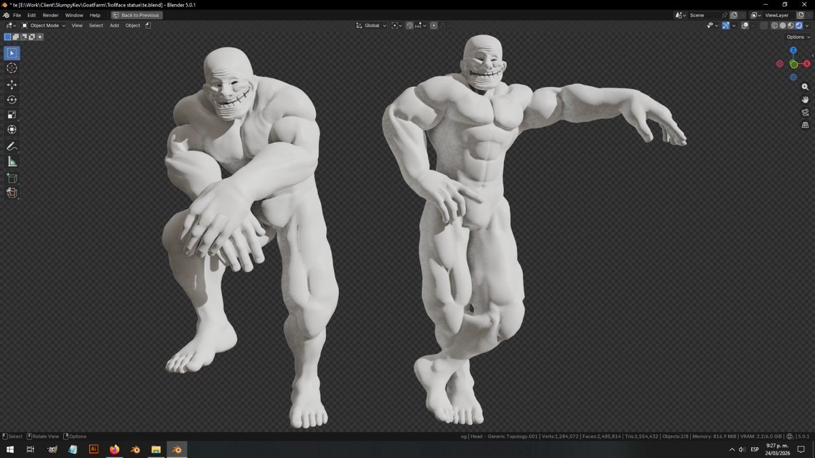Open the editor type dropdown
Viewport: 815px width, 458px height.
[11, 26]
